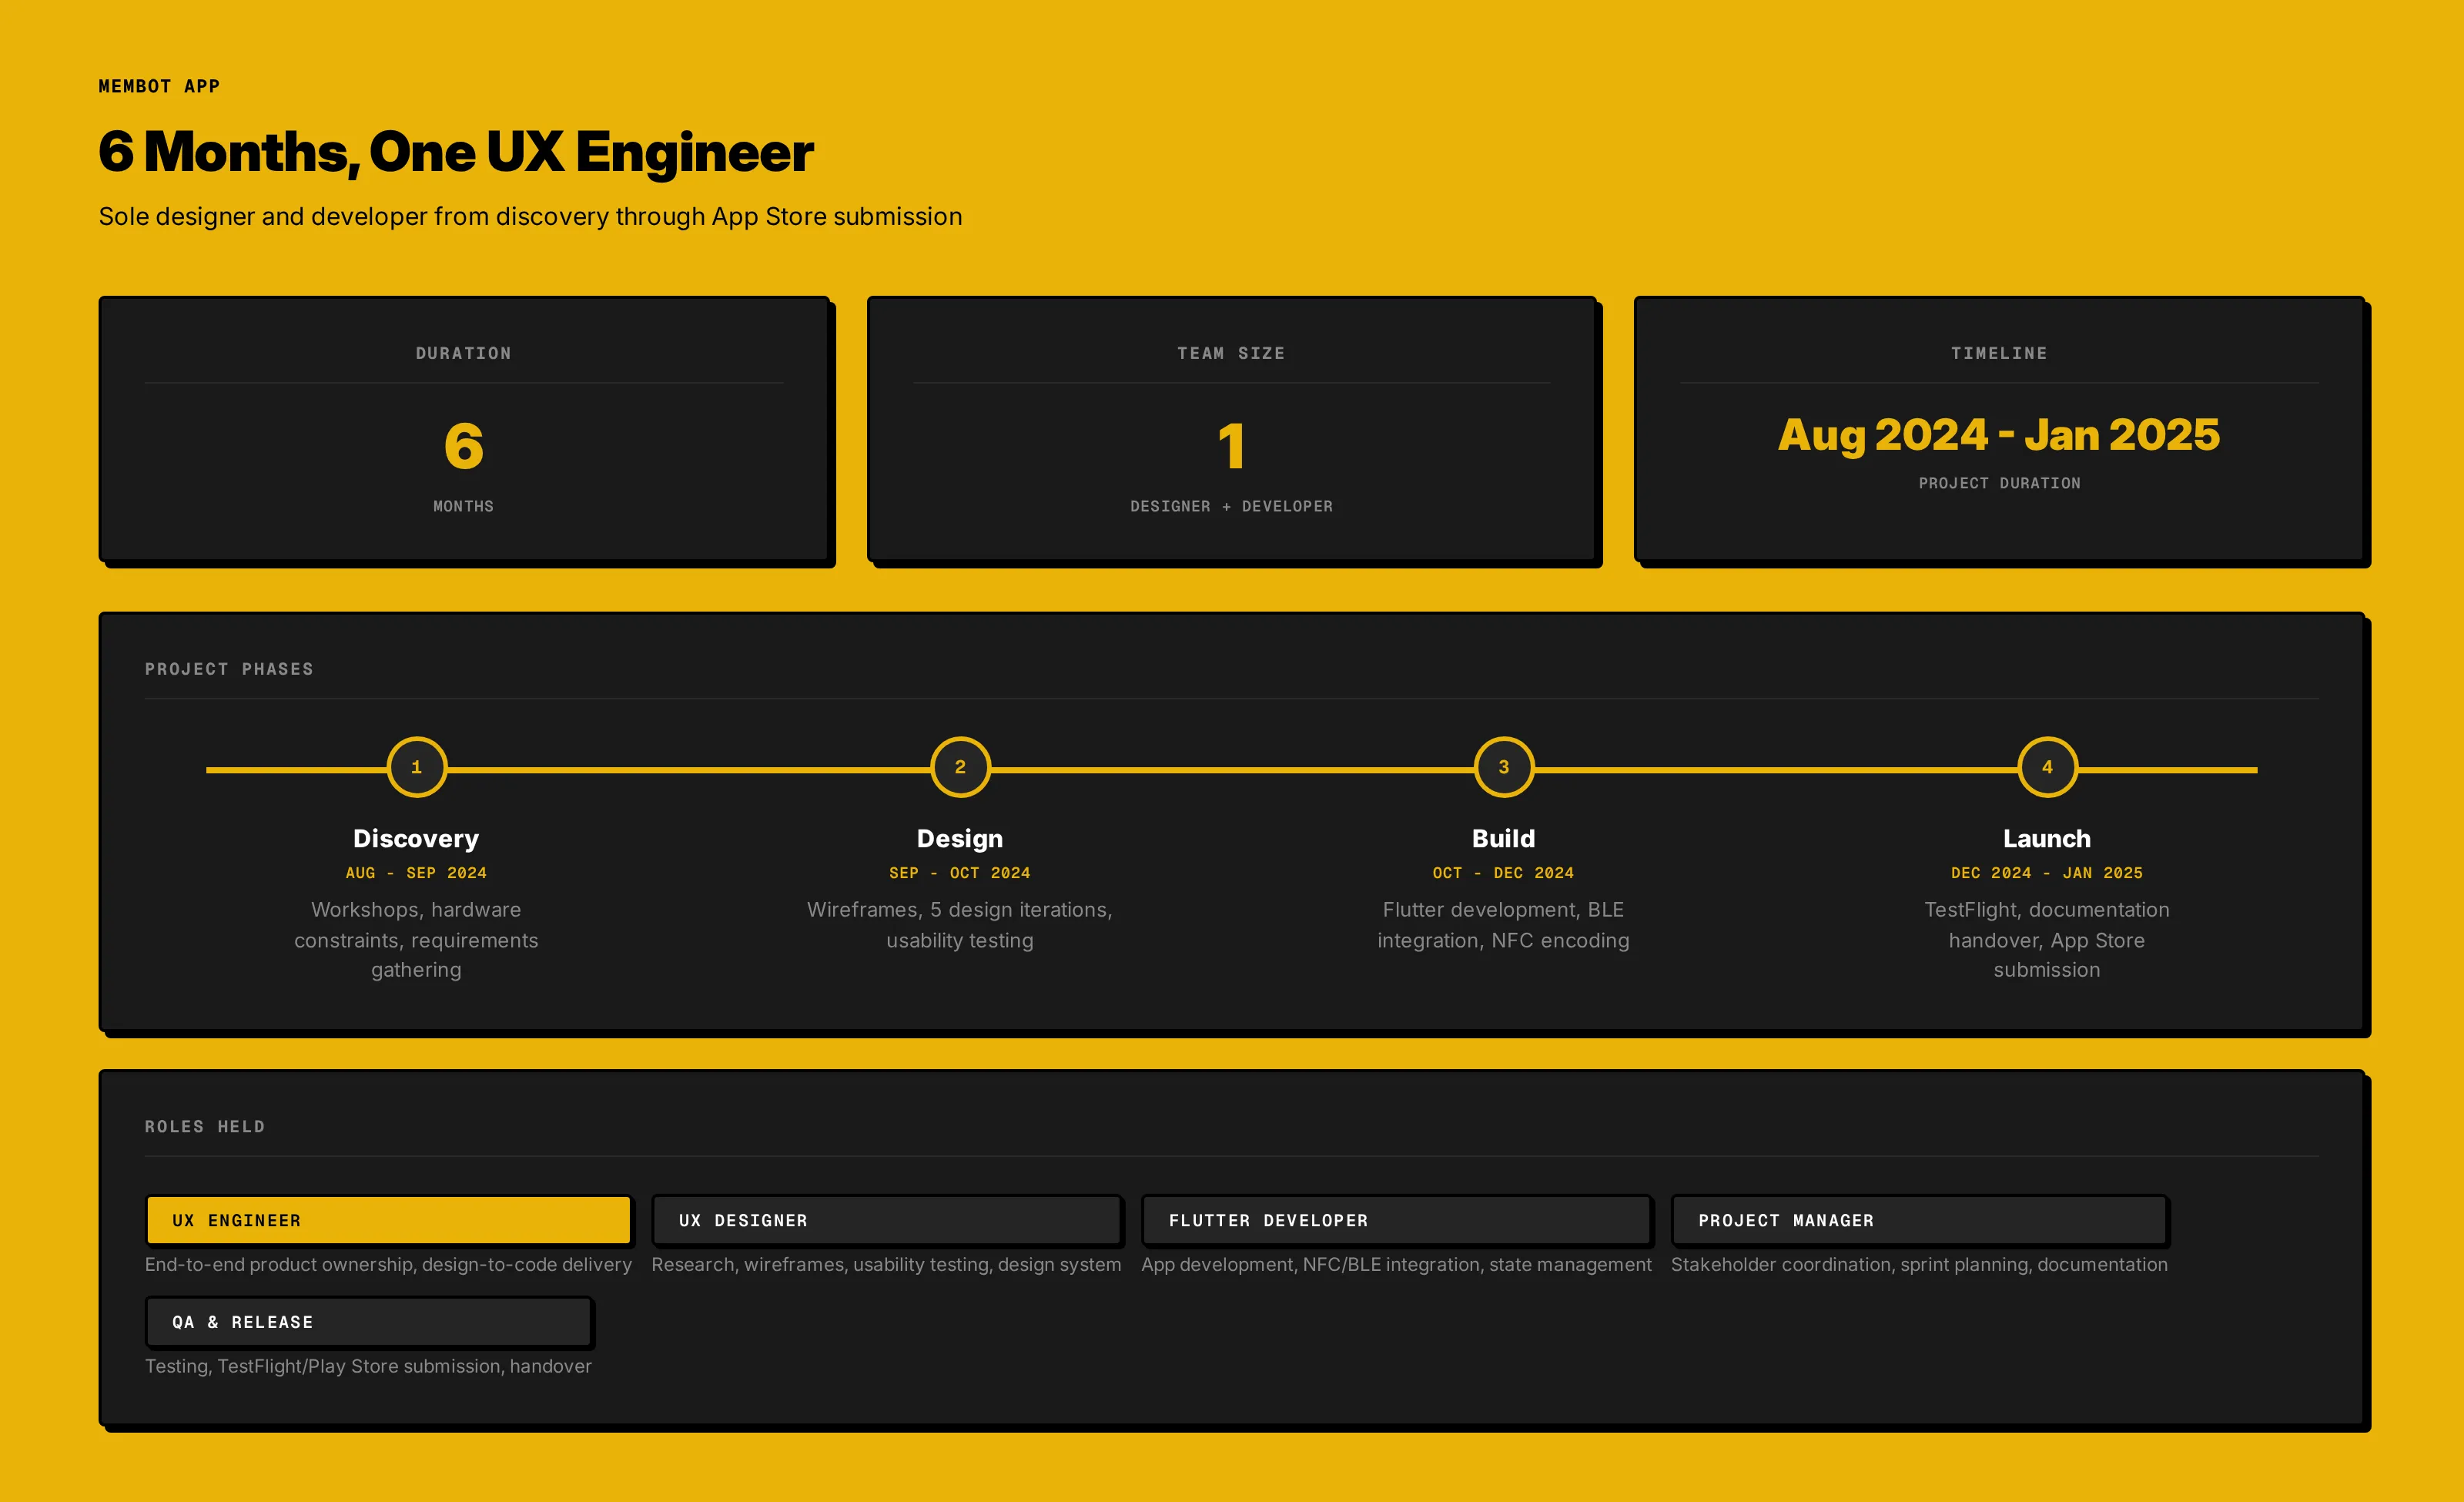Click the 'DEC 2024 - JAN 2025' date range
Screen dimensions: 2464x1502
click(x=2047, y=873)
